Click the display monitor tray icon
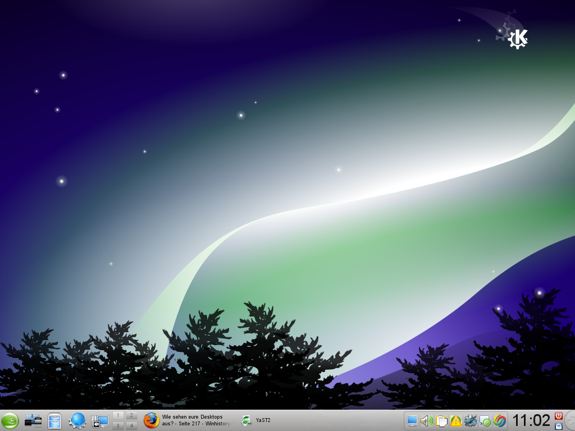Viewport: 575px width, 431px height. click(412, 420)
